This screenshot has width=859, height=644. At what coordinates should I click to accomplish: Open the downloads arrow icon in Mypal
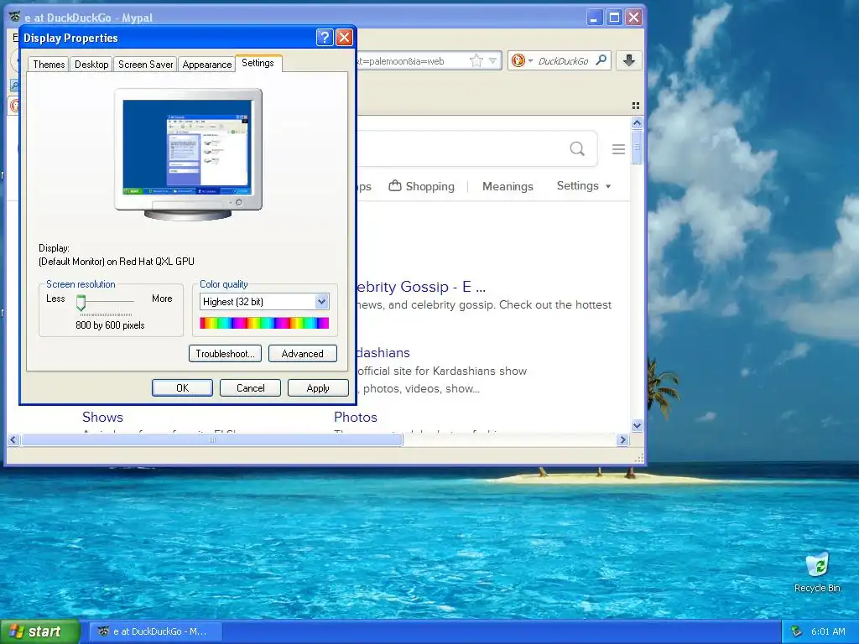tap(629, 60)
